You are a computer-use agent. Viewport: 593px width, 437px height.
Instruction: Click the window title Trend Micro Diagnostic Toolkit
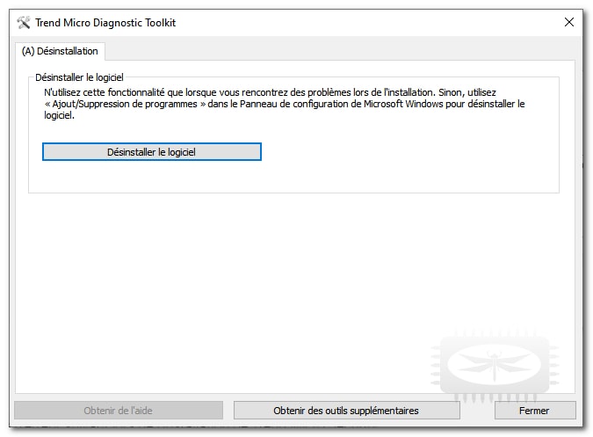(x=105, y=23)
